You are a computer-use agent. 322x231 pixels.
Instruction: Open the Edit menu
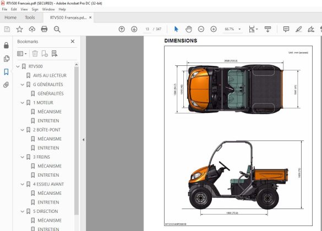(x=14, y=9)
